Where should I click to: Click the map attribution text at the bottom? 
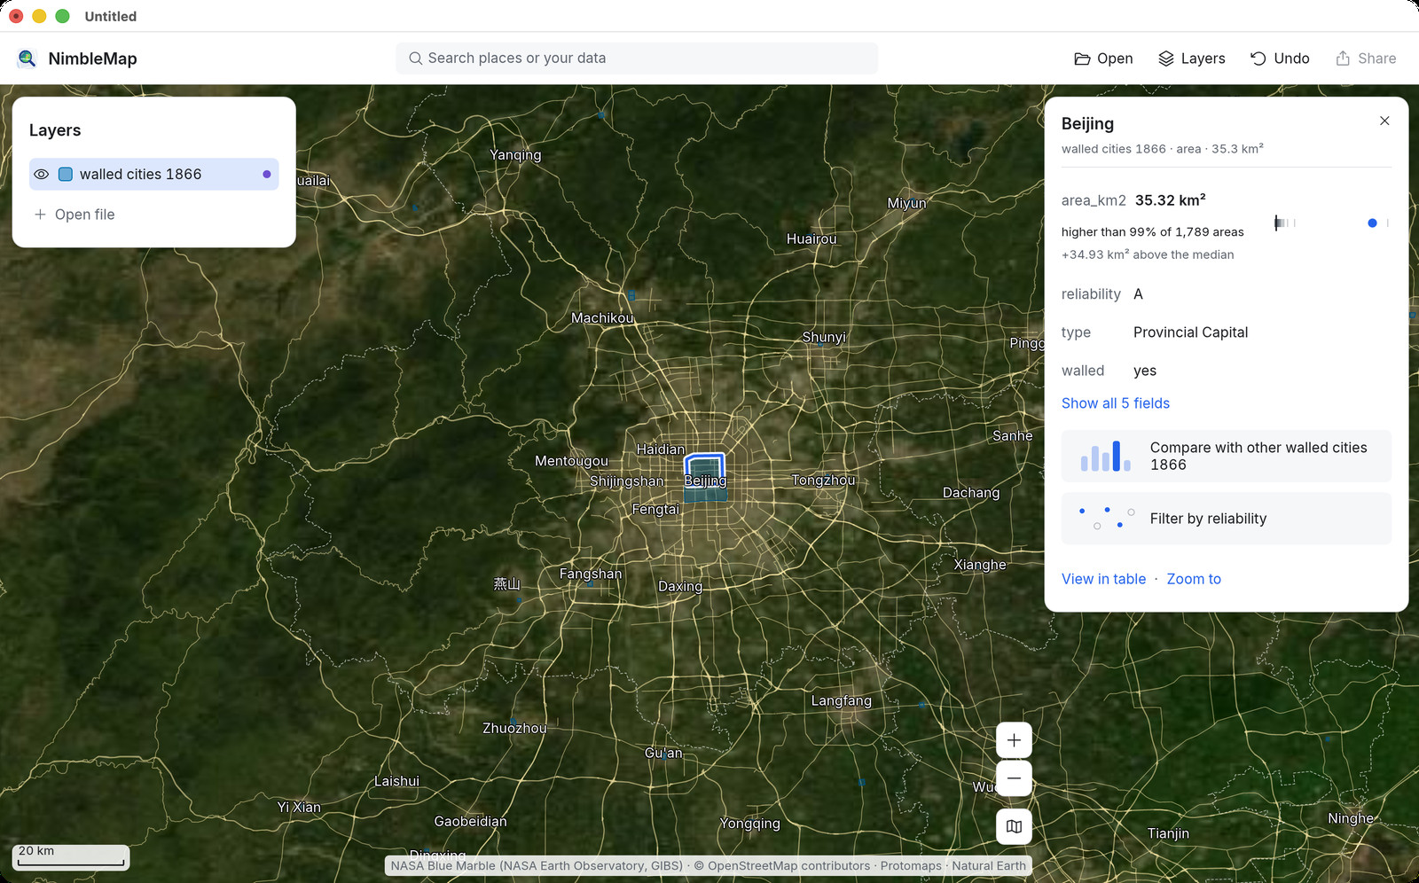(x=708, y=866)
